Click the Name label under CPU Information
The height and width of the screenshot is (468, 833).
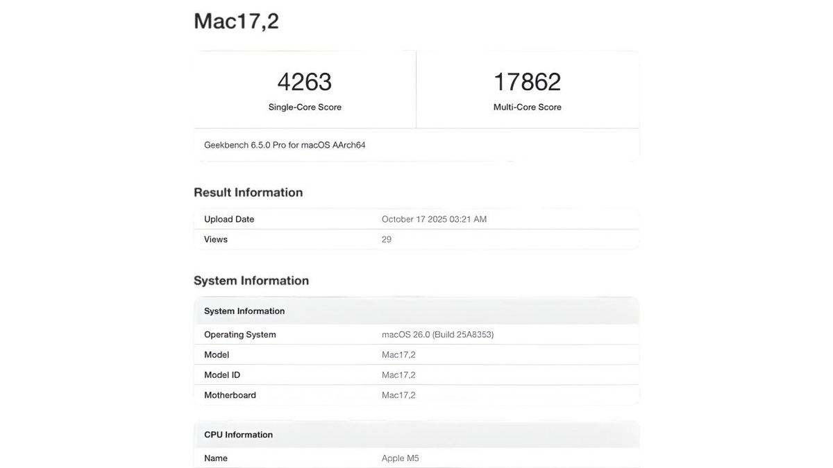[216, 458]
